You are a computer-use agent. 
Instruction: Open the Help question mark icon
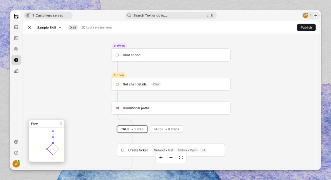click(x=16, y=153)
